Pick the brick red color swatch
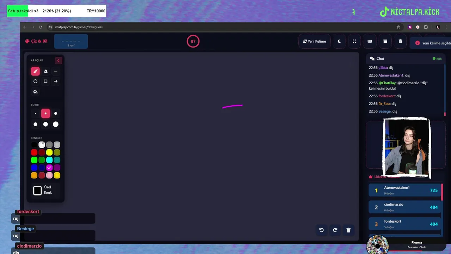Viewport: 451px width, 254px height. (42, 175)
